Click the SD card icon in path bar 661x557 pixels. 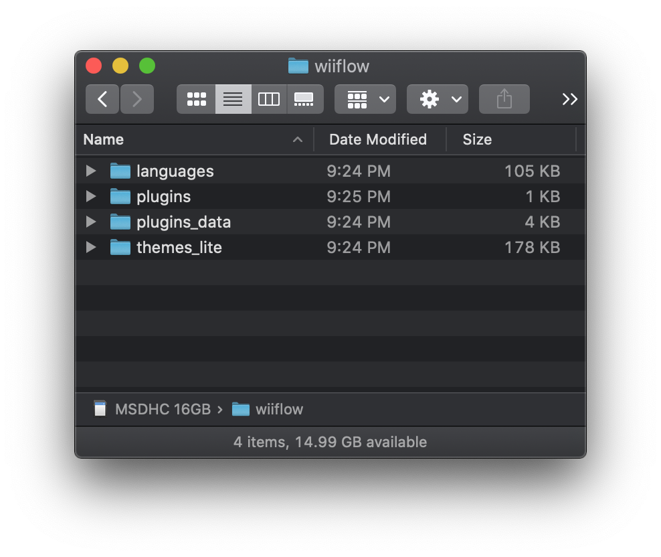pos(100,408)
